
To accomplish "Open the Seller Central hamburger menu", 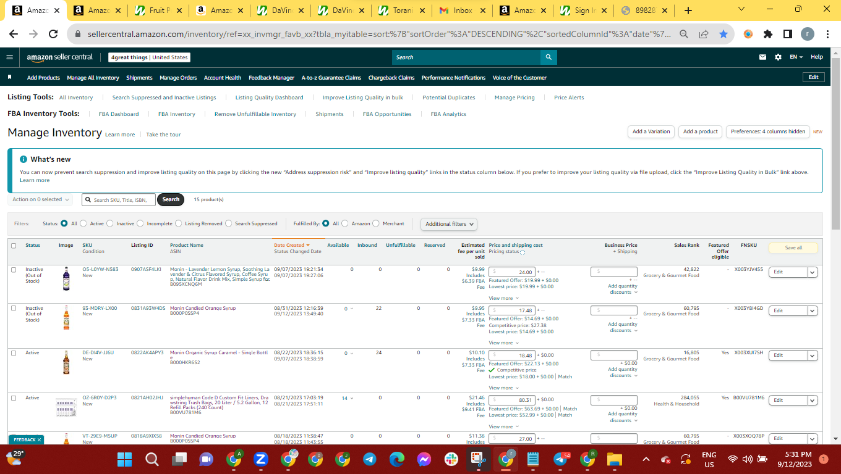I will pyautogui.click(x=9, y=57).
